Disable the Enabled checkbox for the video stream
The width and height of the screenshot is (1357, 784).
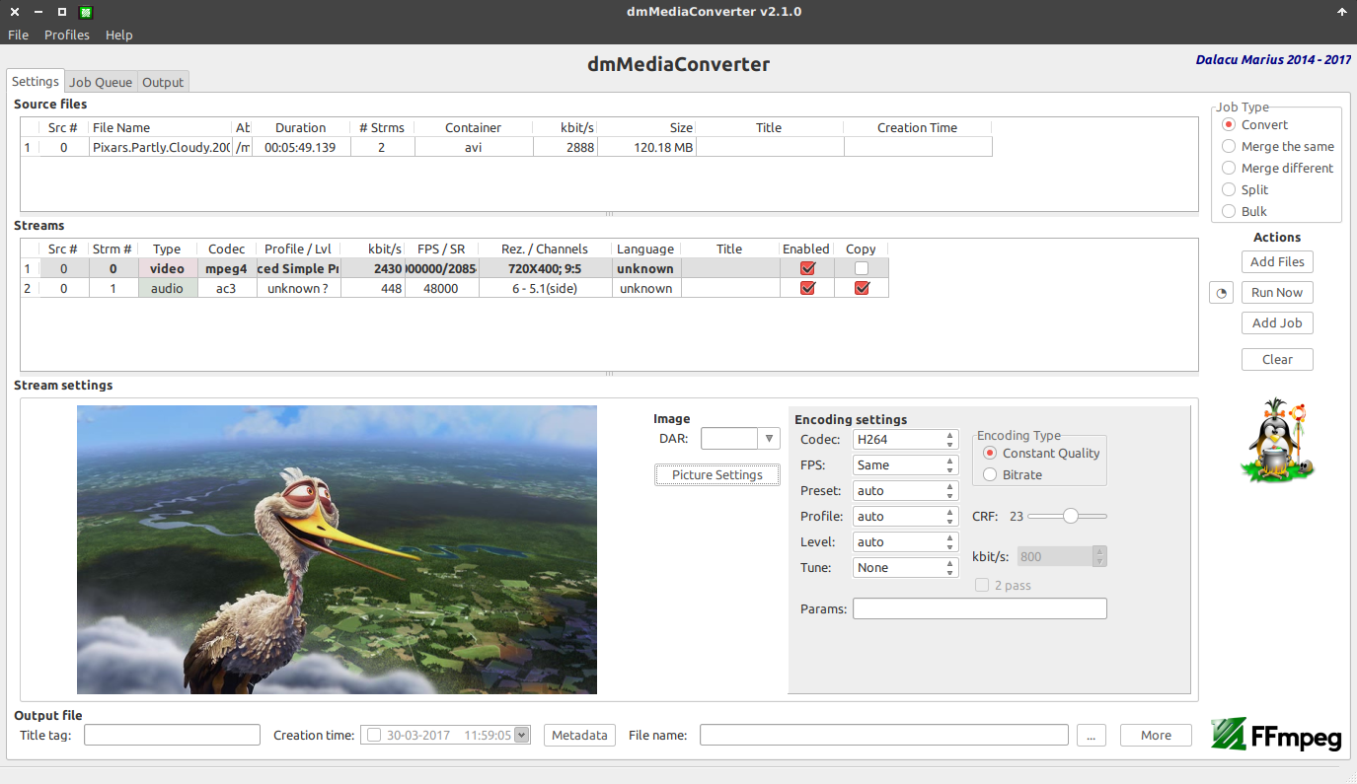click(806, 268)
